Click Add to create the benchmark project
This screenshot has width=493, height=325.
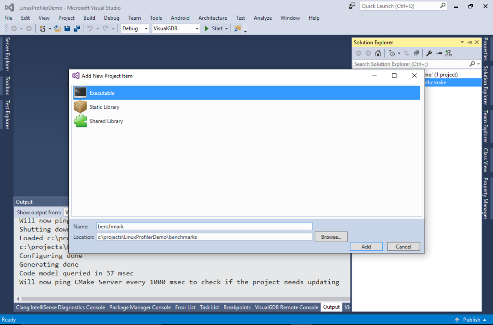tap(366, 246)
